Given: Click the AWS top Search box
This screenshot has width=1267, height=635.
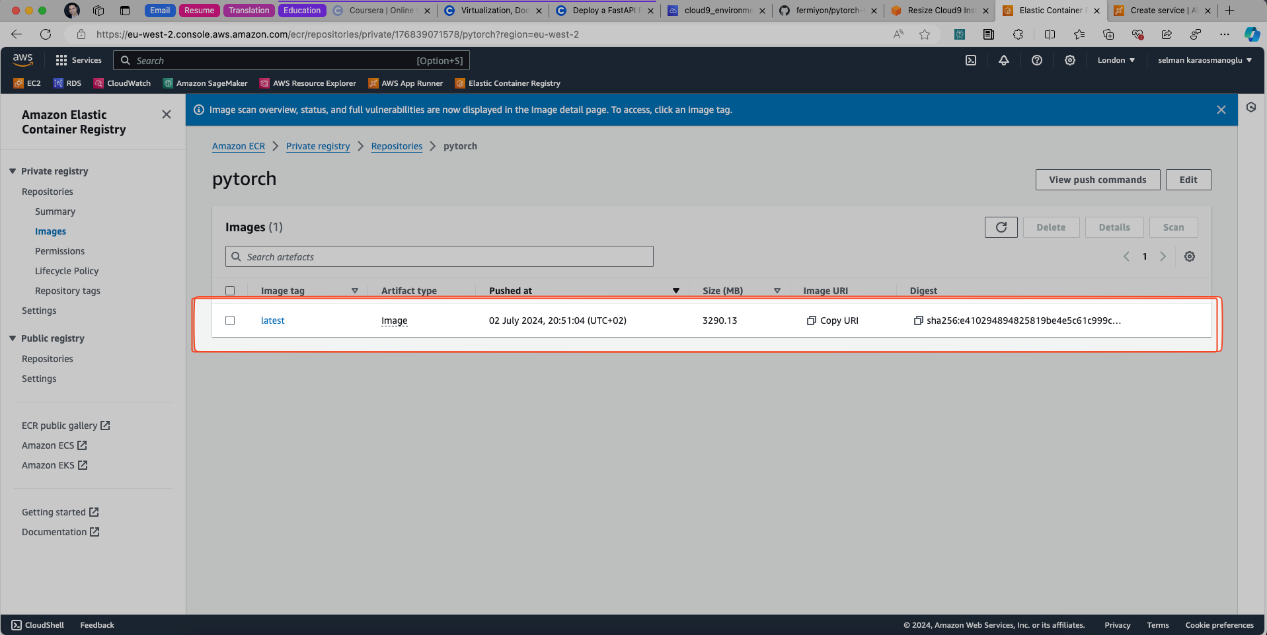Looking at the screenshot, I should point(291,60).
